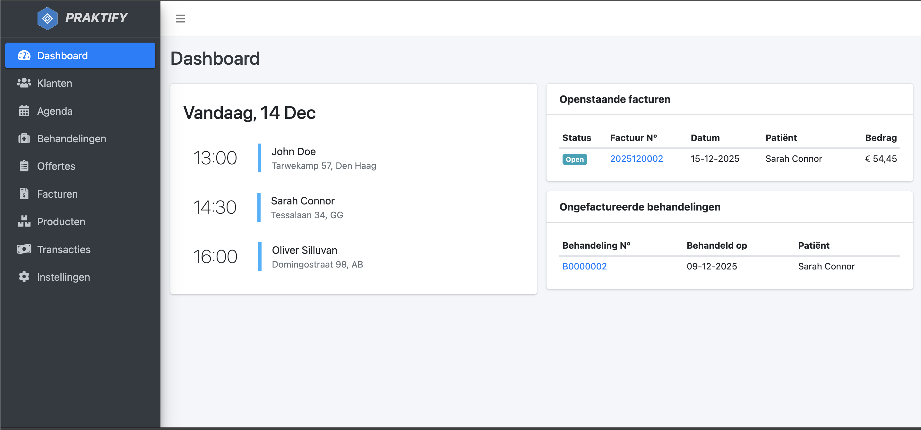Screen dimensions: 921x430
Task: Navigate to Klanten in the sidebar menu
Action: coord(54,83)
